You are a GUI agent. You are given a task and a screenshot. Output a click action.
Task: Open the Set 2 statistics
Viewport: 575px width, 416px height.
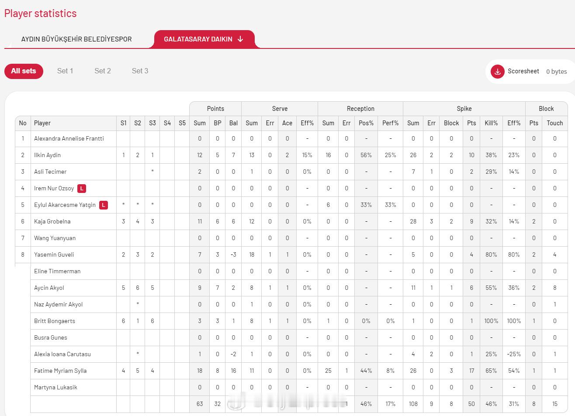point(103,71)
